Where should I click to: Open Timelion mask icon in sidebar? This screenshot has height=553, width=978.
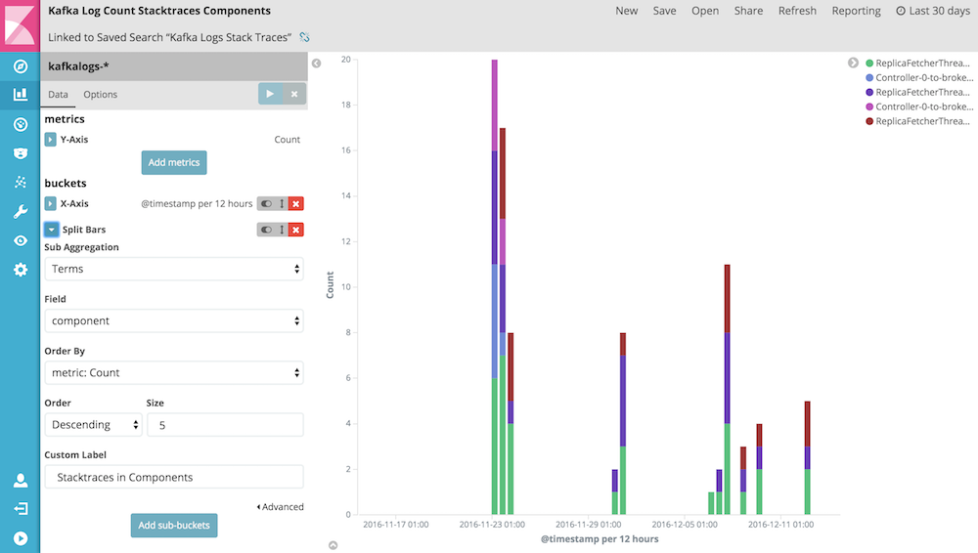(x=20, y=152)
